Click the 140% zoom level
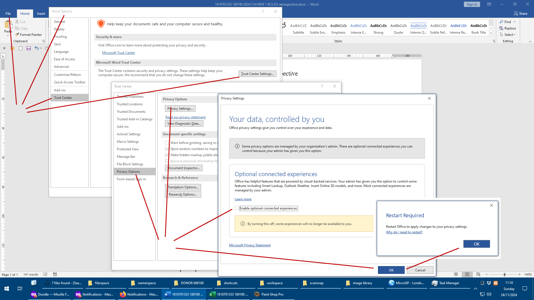Viewport: 534px width, 300px height. pyautogui.click(x=528, y=274)
